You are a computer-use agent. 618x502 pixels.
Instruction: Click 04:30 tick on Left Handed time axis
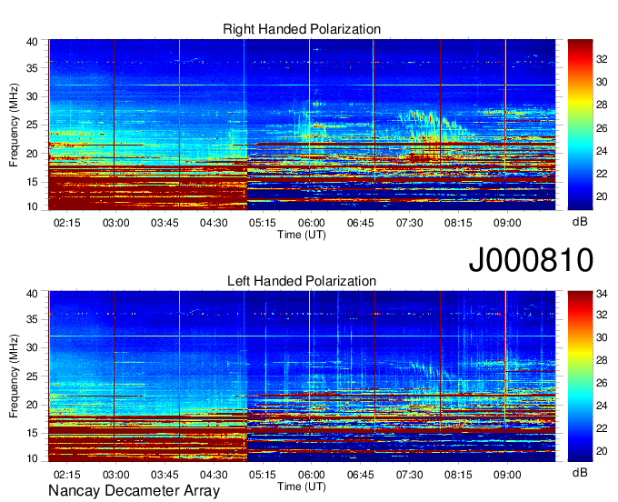coord(214,475)
